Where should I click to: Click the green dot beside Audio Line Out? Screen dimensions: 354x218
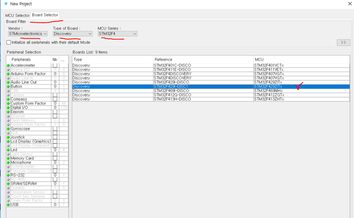click(8, 82)
